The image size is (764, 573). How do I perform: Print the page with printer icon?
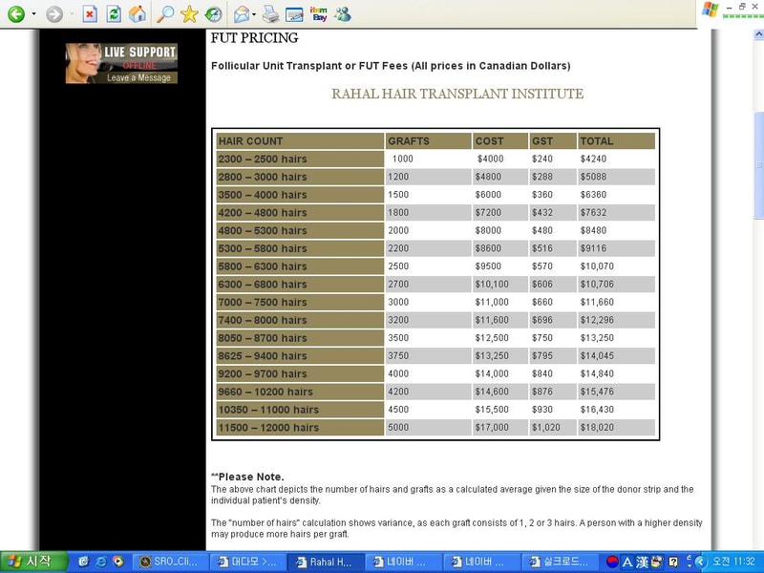[x=270, y=14]
